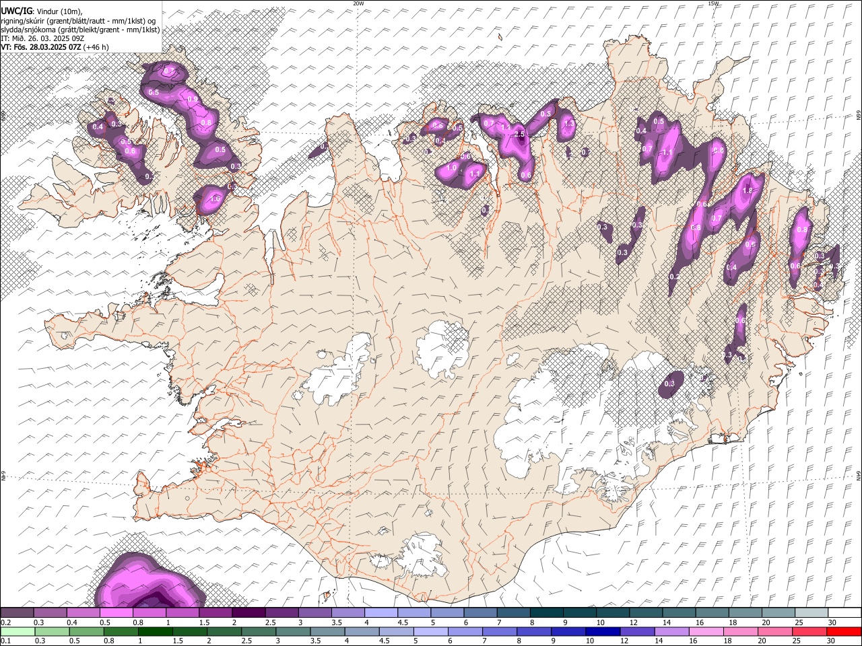Click the 1.8 snowfall value on the map
Viewport: 862px width, 646px height.
coord(747,191)
